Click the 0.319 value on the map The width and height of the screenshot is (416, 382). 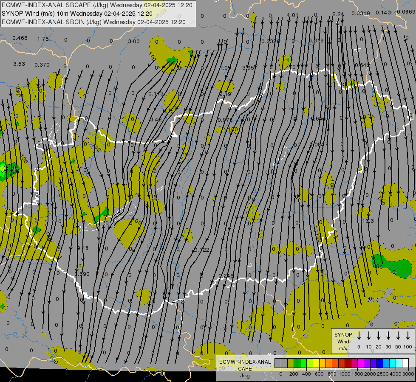(x=316, y=40)
